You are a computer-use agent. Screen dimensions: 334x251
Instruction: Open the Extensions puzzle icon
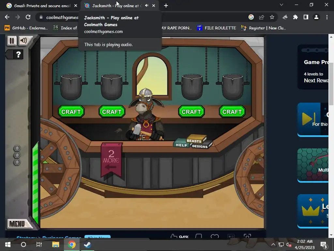(x=296, y=17)
